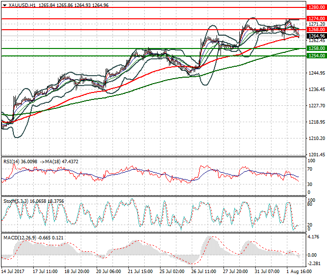Click the RSI scale value 30

[x=310, y=185]
